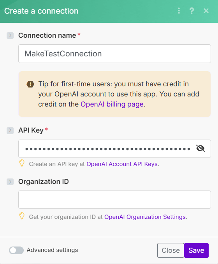Image resolution: width=218 pixels, height=264 pixels.
Task: Expand the Organization ID chevron
Action: pyautogui.click(x=10, y=182)
